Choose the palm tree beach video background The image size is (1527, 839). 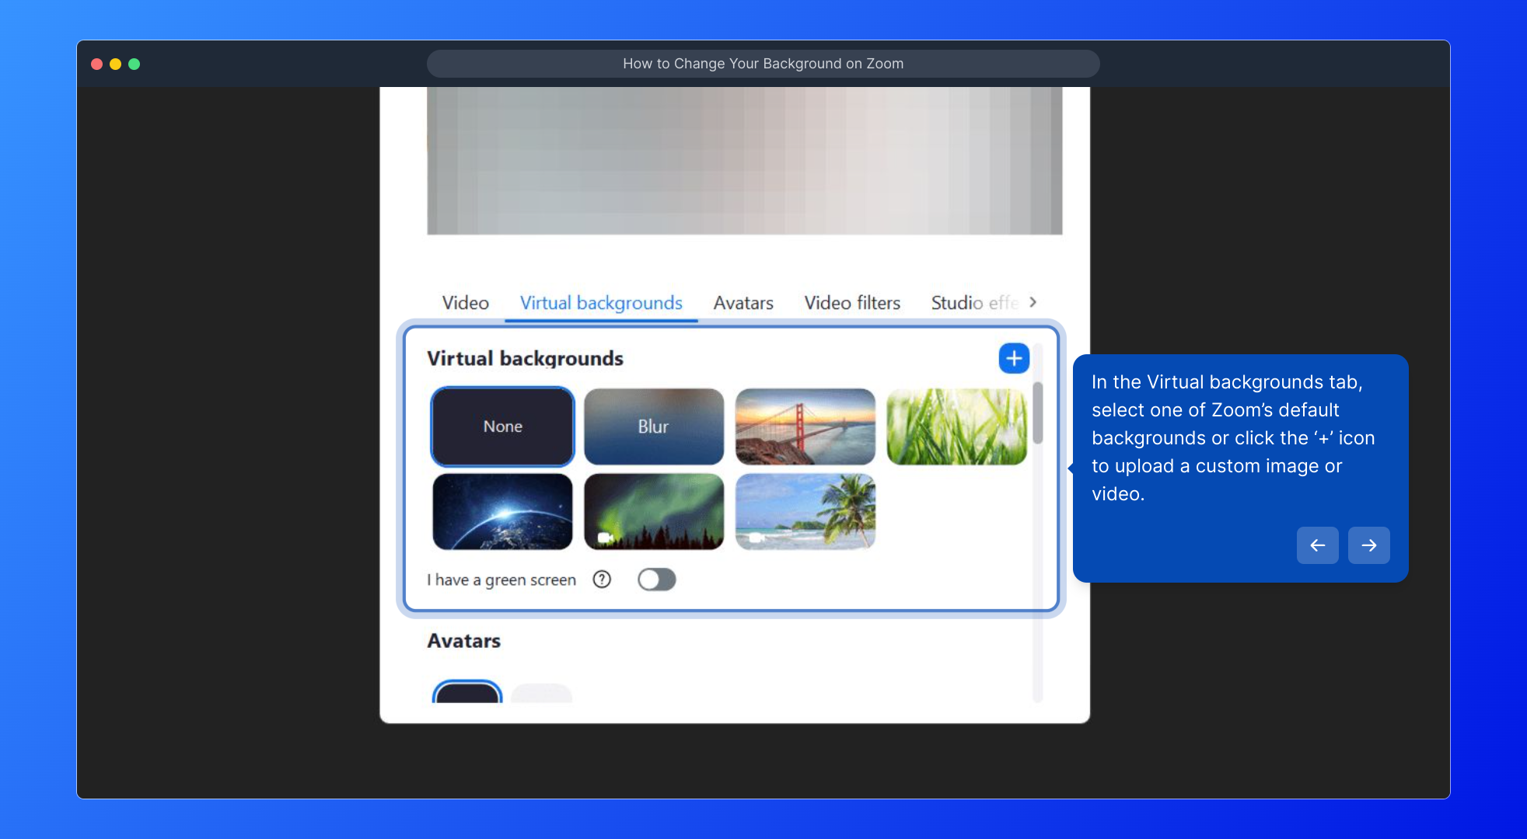(x=805, y=511)
